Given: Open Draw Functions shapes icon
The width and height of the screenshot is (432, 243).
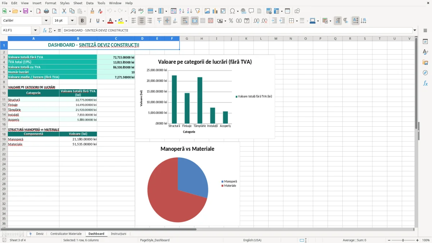Looking at the screenshot, I should coord(297,11).
